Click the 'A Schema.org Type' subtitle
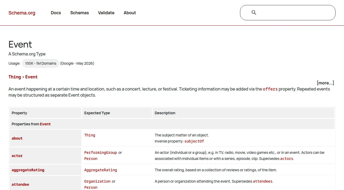The height and width of the screenshot is (190, 344). point(27,54)
